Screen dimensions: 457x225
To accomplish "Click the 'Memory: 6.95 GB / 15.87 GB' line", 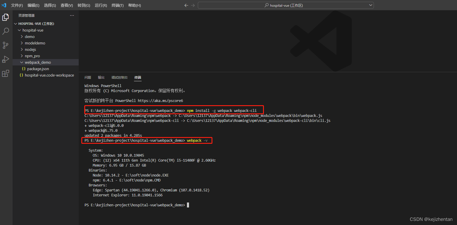I will coord(119,165).
